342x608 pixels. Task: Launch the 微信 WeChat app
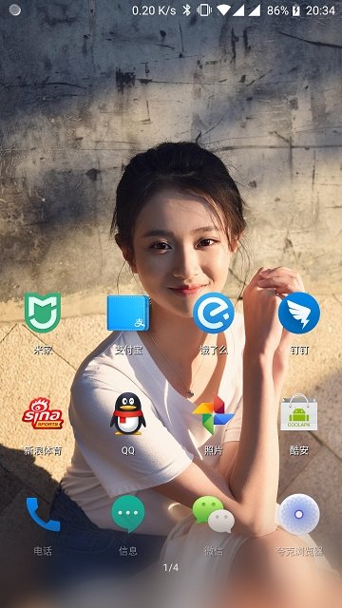pos(214,514)
